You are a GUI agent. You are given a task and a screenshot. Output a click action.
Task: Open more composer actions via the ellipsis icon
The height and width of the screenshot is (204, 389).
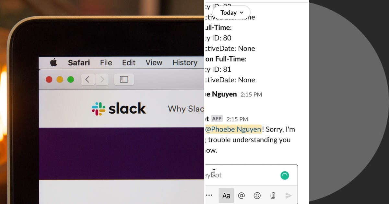[x=209, y=195]
